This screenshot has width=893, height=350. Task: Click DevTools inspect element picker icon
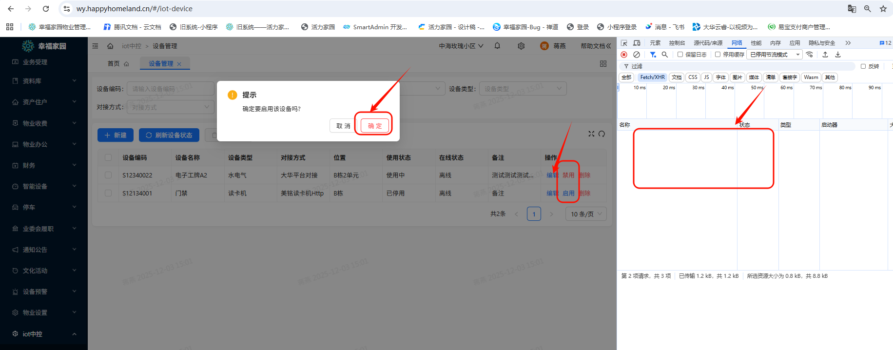click(624, 43)
